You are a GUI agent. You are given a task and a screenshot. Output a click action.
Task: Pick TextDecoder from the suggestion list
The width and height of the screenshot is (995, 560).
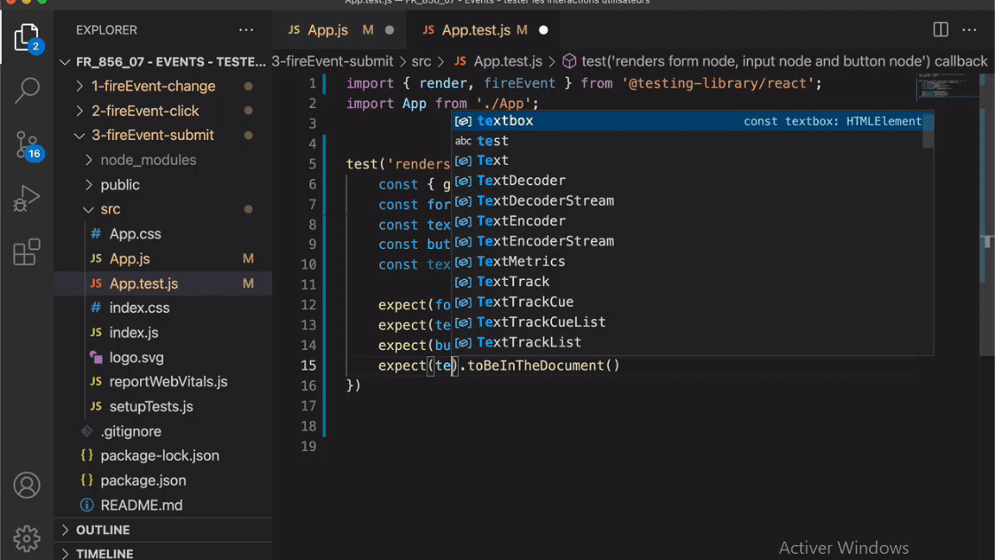pyautogui.click(x=521, y=181)
